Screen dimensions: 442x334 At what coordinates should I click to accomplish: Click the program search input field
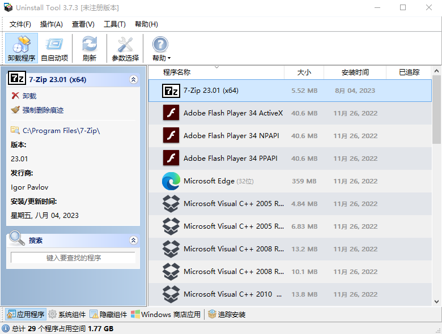pyautogui.click(x=73, y=258)
